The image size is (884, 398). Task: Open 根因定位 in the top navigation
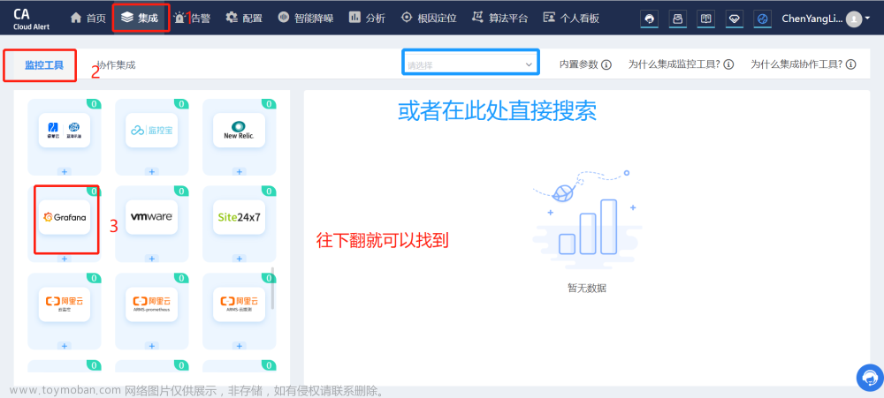[x=429, y=18]
